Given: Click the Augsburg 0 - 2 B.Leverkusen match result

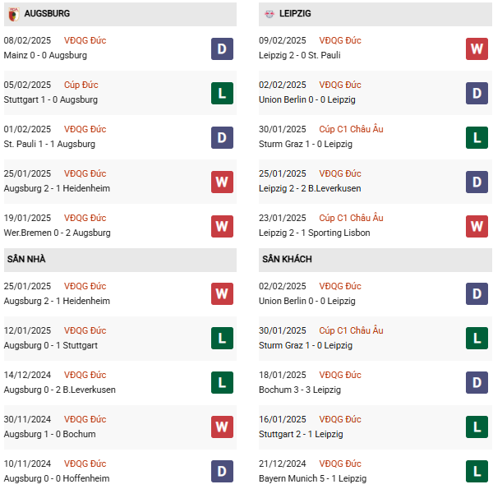Looking at the screenshot, I should 60,390.
